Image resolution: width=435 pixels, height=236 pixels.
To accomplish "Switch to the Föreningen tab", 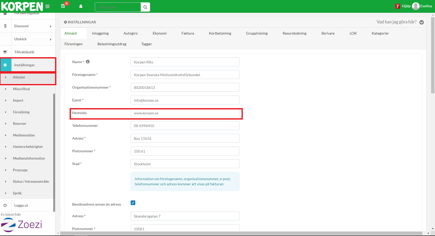I will (x=73, y=44).
